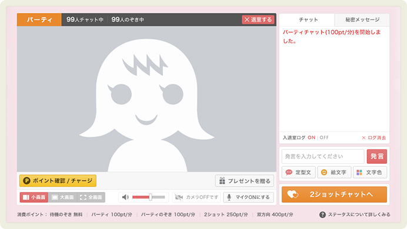Screen dimensions: 407x229
Task: Open 定型文 preset phrases
Action: tap(299, 172)
